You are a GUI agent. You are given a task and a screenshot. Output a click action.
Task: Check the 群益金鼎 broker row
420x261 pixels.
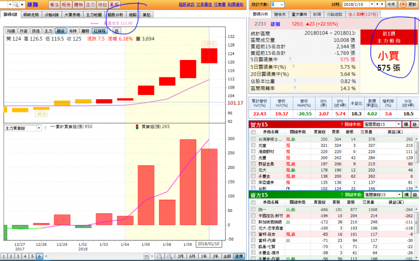pyautogui.click(x=253, y=164)
